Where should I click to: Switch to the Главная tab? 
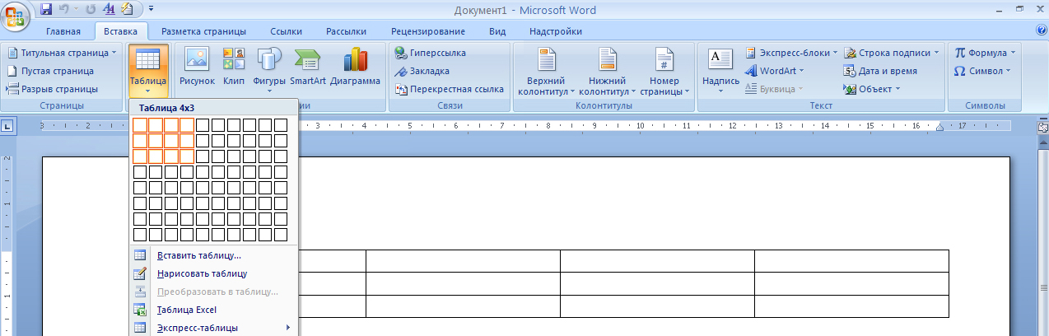[63, 31]
